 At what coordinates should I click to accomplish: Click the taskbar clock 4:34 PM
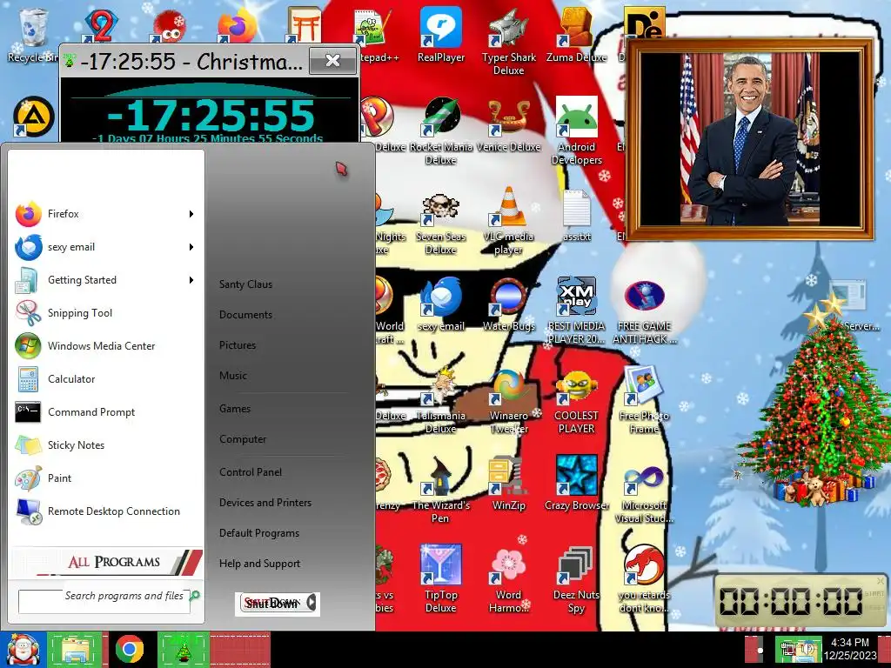[x=850, y=649]
